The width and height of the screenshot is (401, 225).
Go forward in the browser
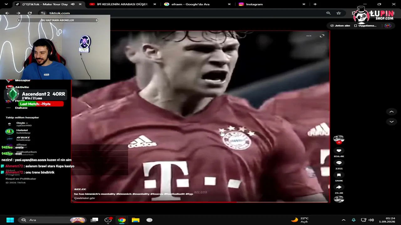[x=18, y=13]
